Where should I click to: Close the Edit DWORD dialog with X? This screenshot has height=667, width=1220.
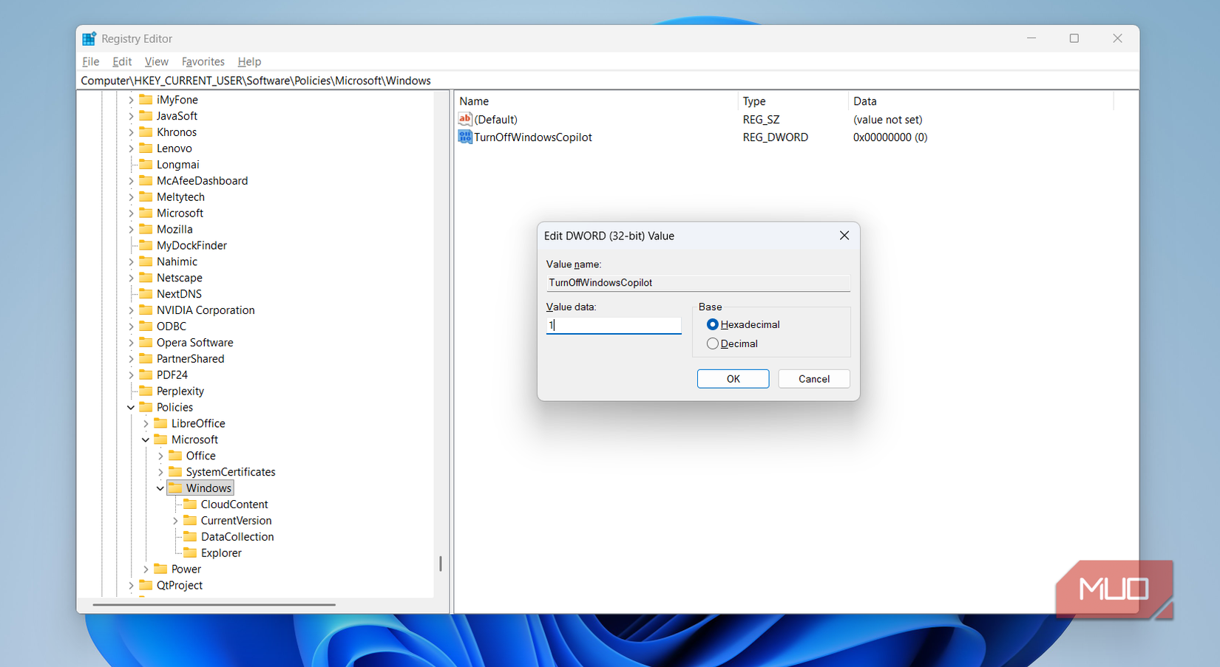coord(844,236)
